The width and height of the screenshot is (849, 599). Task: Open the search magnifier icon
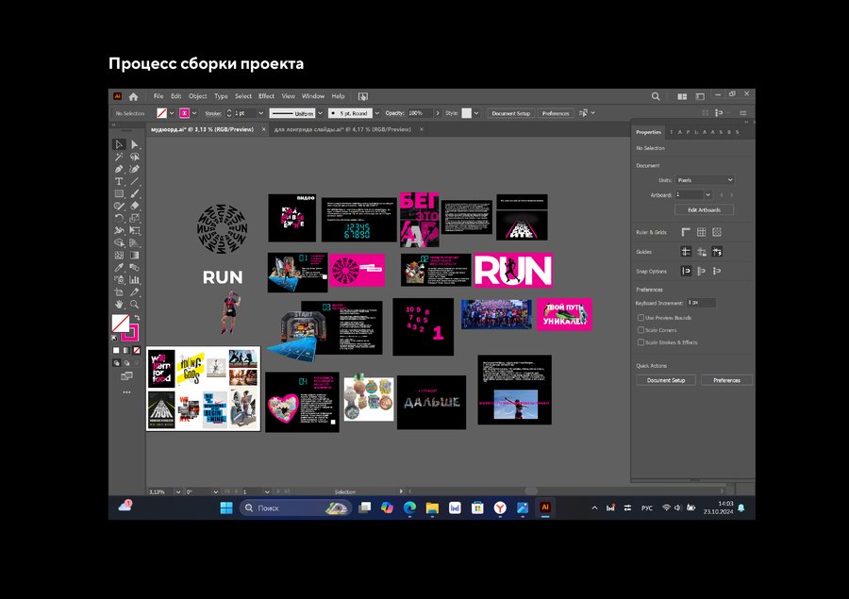[x=656, y=96]
